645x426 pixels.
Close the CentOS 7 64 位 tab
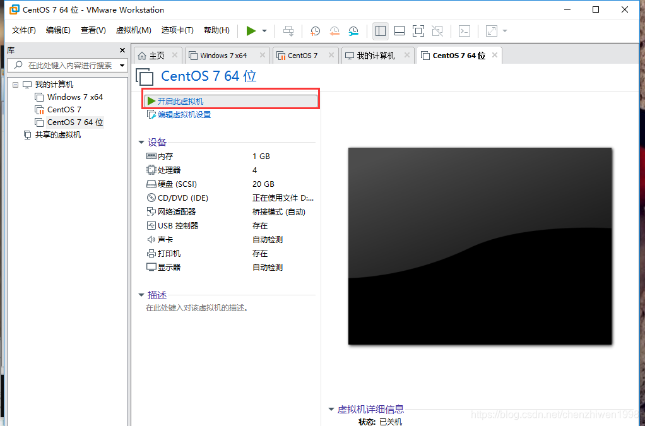pos(495,55)
